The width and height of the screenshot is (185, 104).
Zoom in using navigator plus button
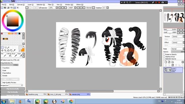coord(181,30)
